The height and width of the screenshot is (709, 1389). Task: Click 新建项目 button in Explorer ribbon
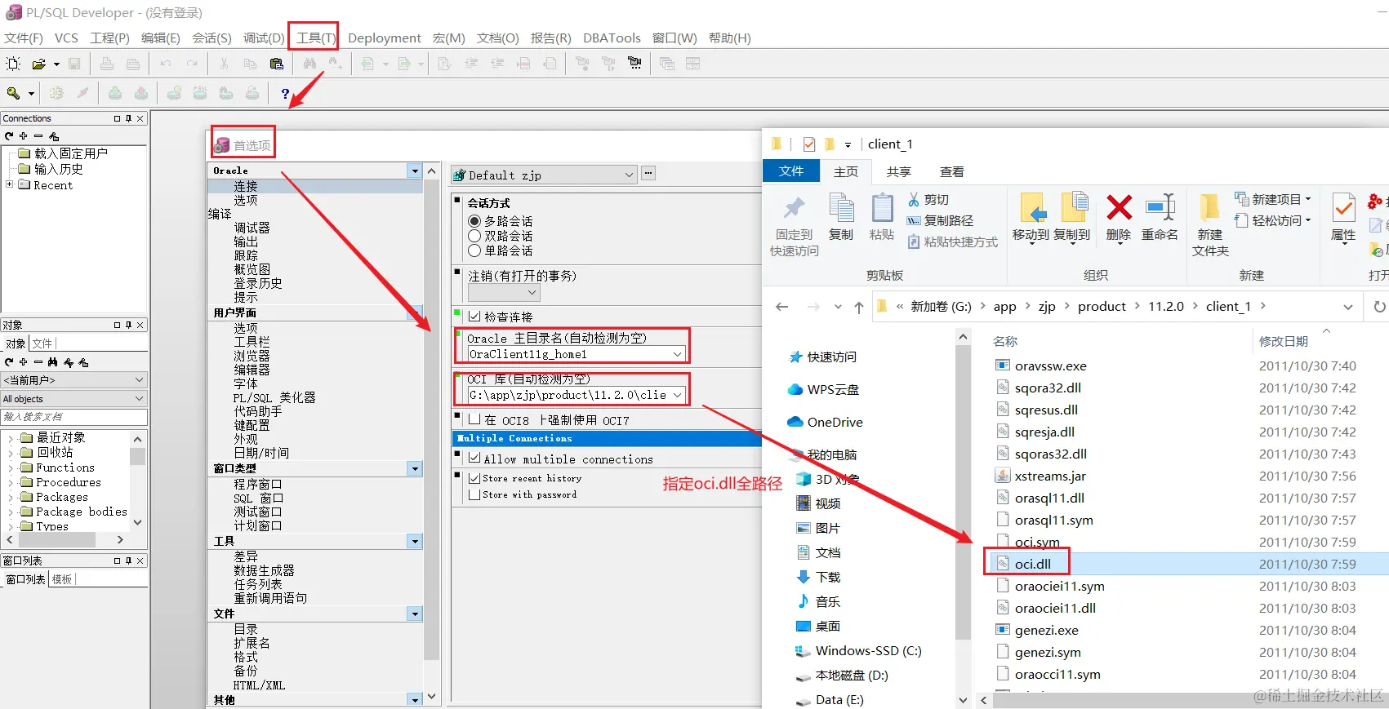[1272, 199]
